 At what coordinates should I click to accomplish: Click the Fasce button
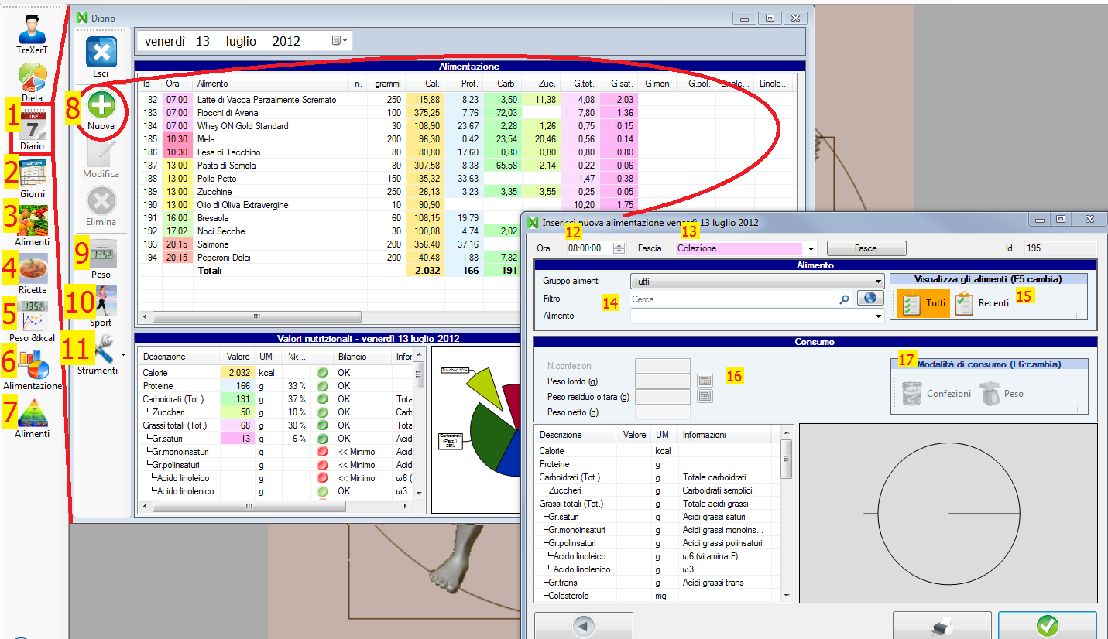pyautogui.click(x=866, y=248)
